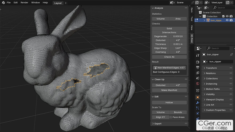Enable the Face Areas checkbox
The height and width of the screenshot is (132, 235).
[171, 117]
